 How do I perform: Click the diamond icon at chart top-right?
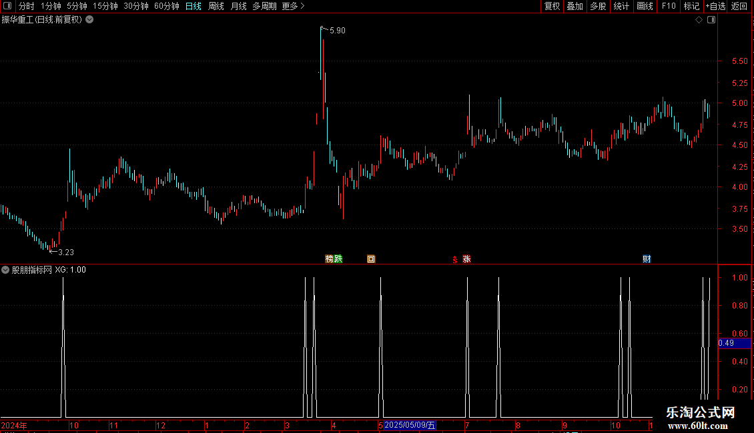point(699,20)
